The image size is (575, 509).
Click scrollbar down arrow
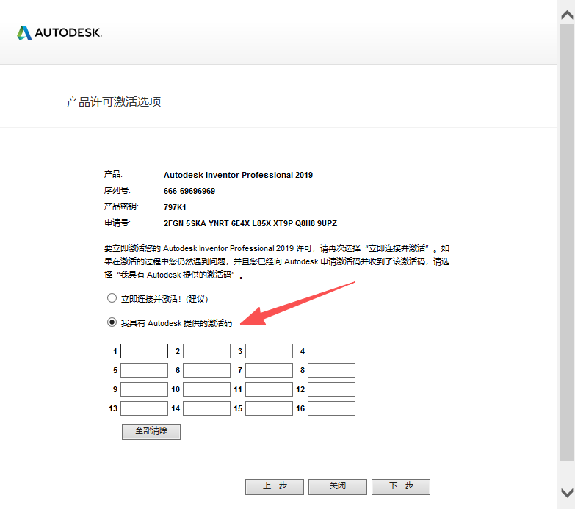[x=567, y=493]
